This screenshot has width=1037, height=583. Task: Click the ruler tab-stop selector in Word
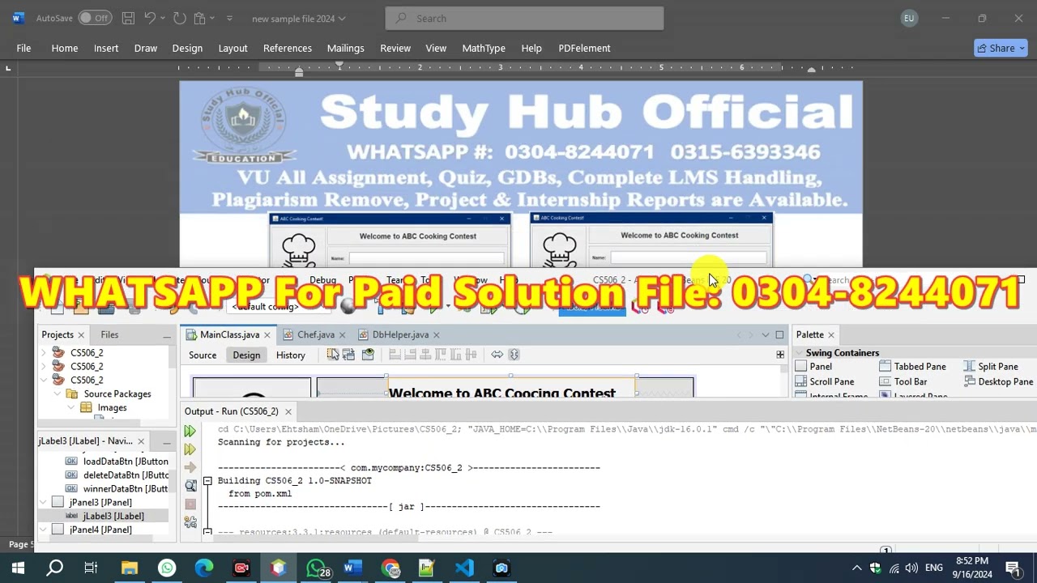[x=8, y=68]
